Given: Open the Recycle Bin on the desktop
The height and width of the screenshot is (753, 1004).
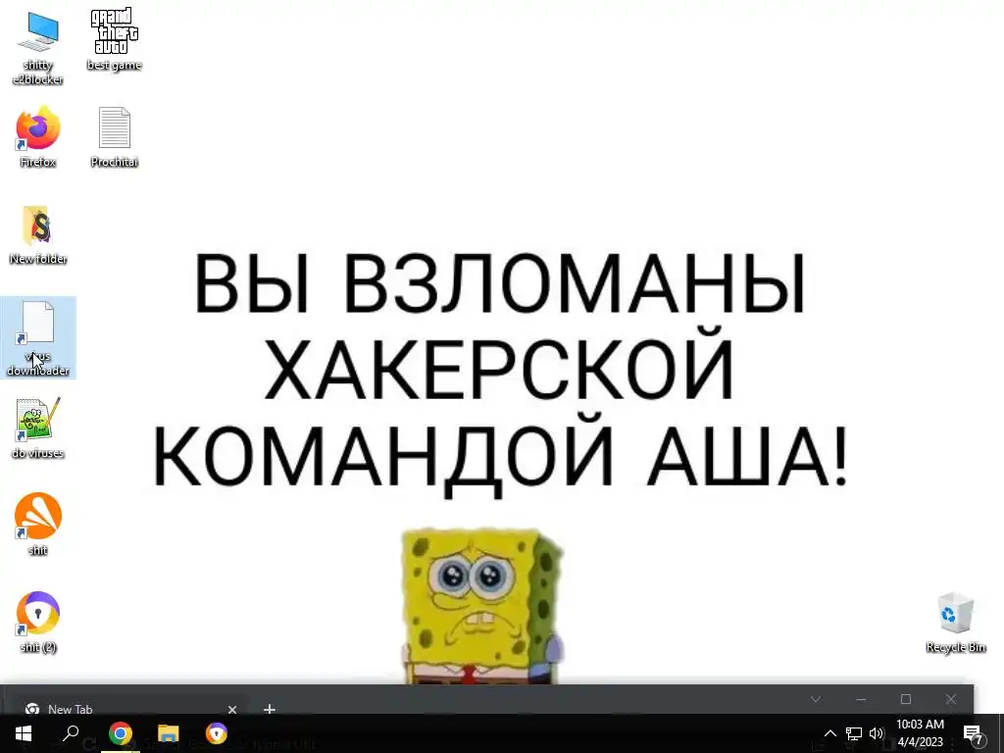Looking at the screenshot, I should pyautogui.click(x=955, y=623).
